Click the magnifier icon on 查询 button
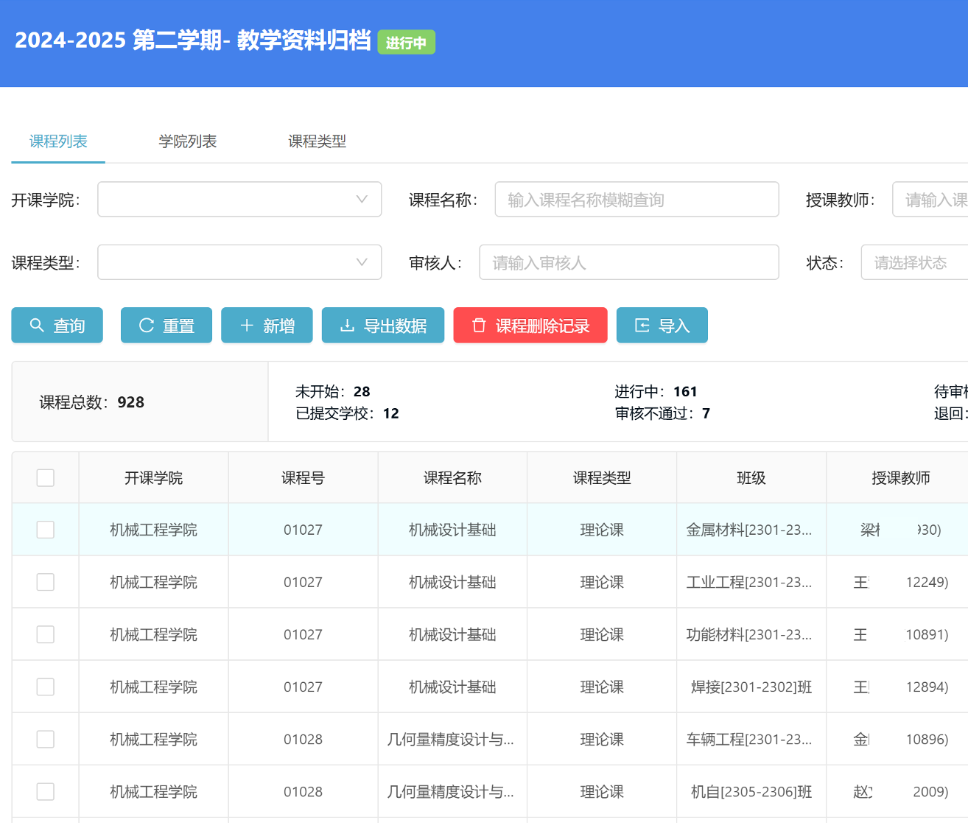This screenshot has height=828, width=968. (37, 325)
